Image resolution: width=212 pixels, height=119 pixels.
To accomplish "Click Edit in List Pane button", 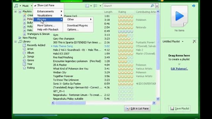I will click(137, 108).
